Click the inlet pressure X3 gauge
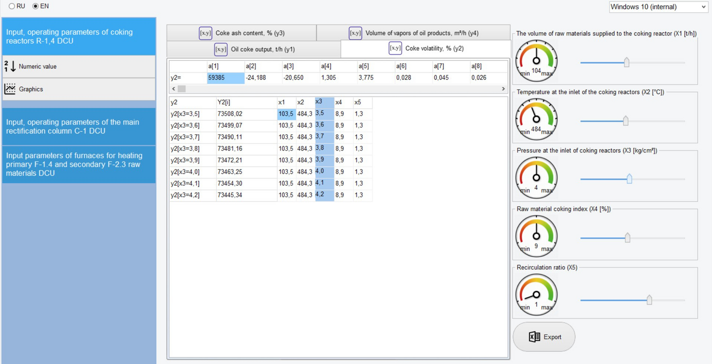The height and width of the screenshot is (364, 712). (536, 177)
